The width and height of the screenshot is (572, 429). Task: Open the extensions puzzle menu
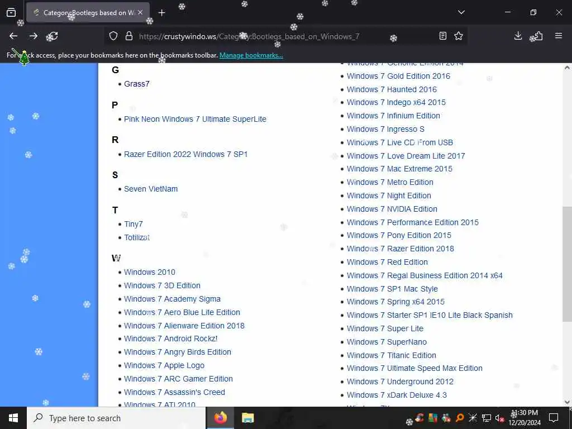coord(538,36)
